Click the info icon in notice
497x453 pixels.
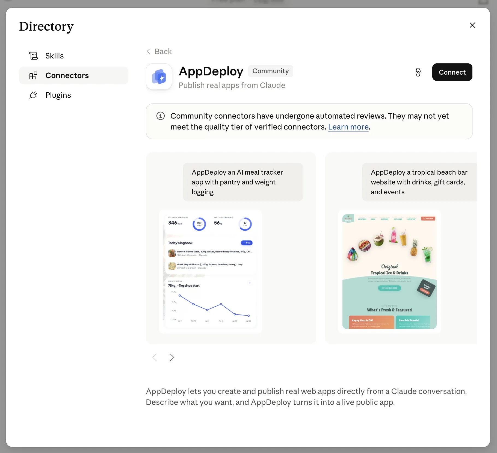pyautogui.click(x=161, y=116)
